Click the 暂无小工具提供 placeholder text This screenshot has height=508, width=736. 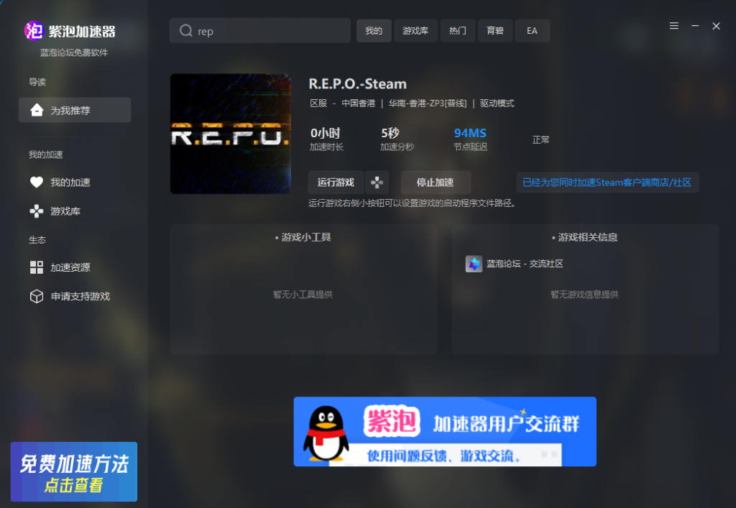click(303, 295)
